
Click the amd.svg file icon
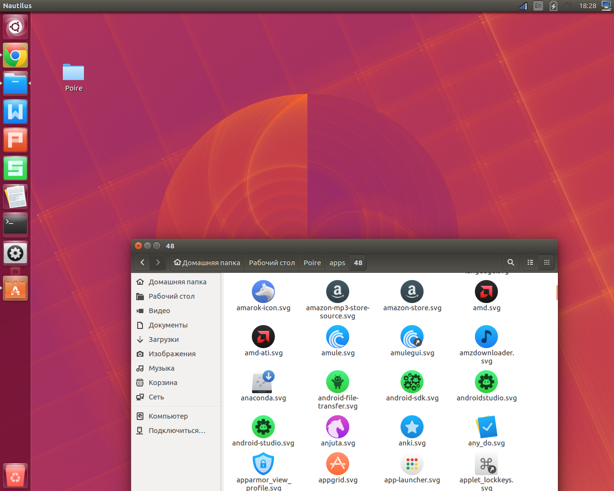point(486,292)
